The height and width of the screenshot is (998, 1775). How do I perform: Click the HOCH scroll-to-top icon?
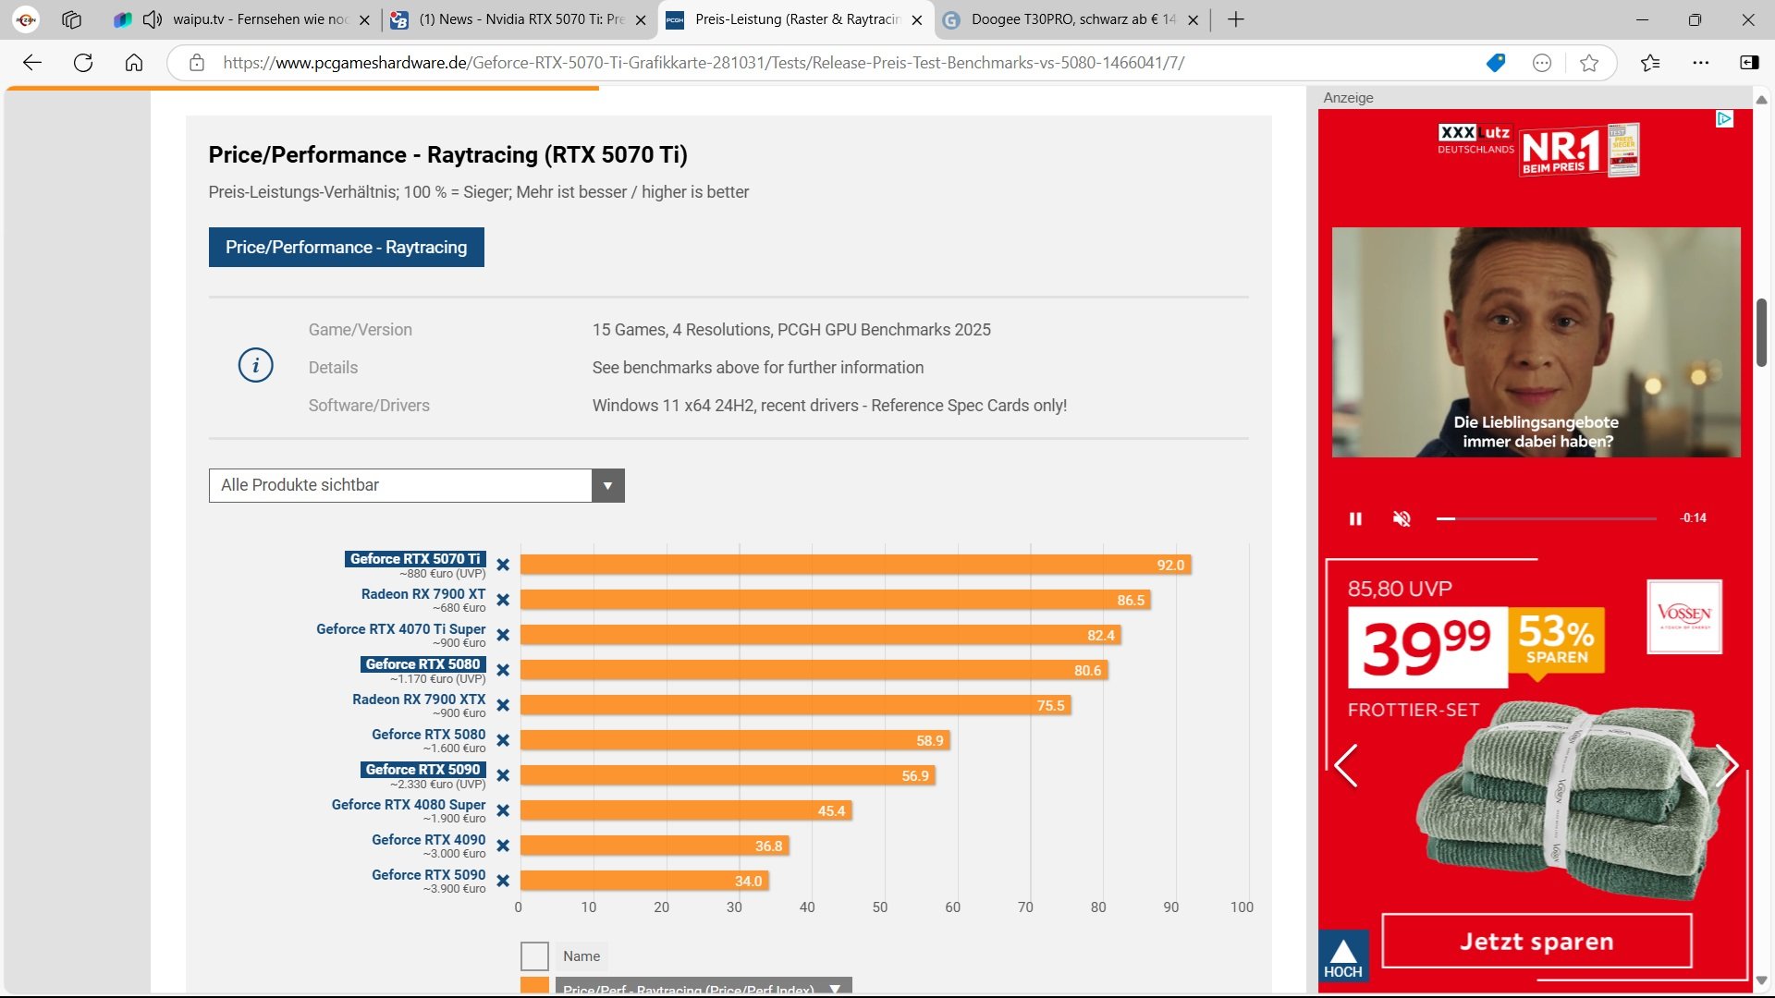pyautogui.click(x=1342, y=956)
